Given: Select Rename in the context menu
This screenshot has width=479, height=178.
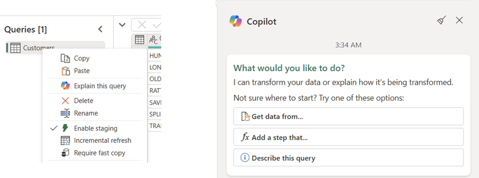Looking at the screenshot, I should point(86,113).
